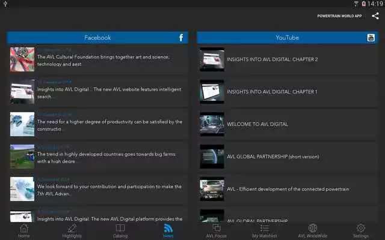
Task: Select the YouTube section header
Action: (x=288, y=38)
